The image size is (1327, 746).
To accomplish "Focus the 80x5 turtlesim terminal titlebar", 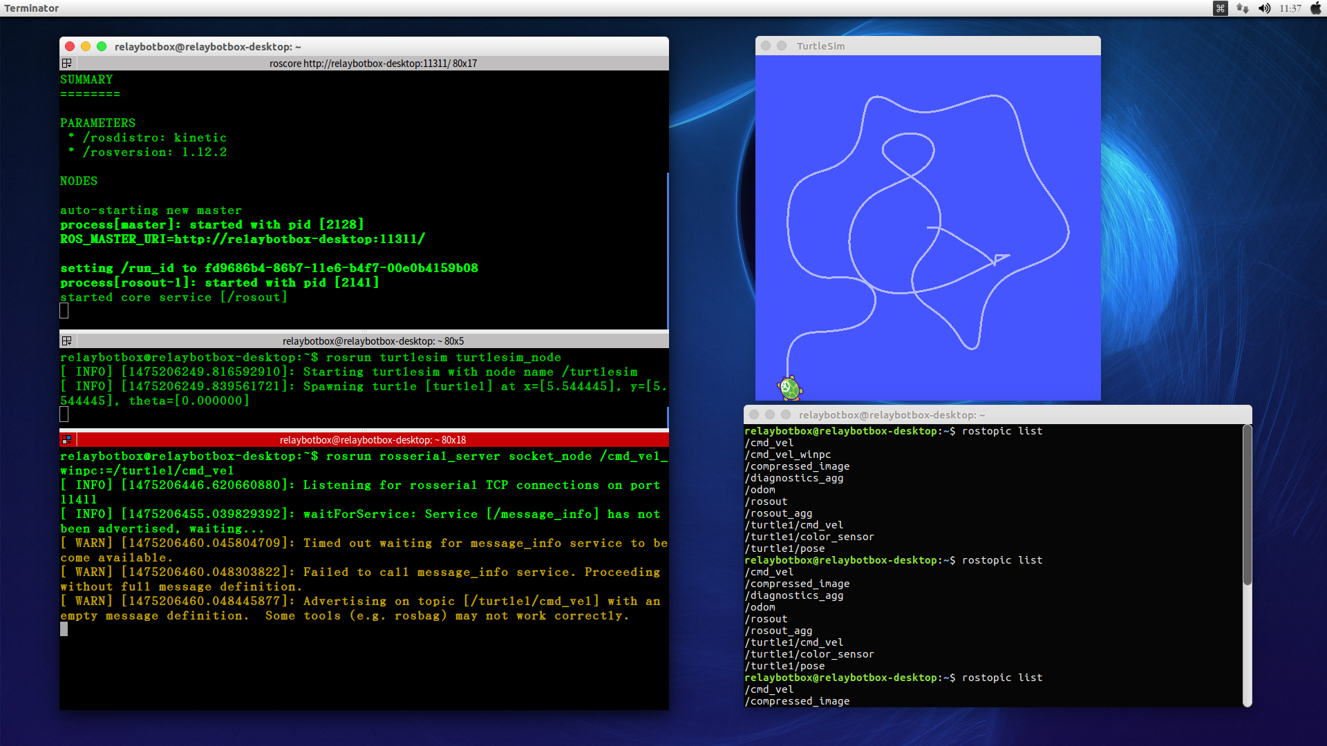I will coord(373,341).
